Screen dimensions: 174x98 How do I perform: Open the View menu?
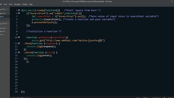coord(10,4)
